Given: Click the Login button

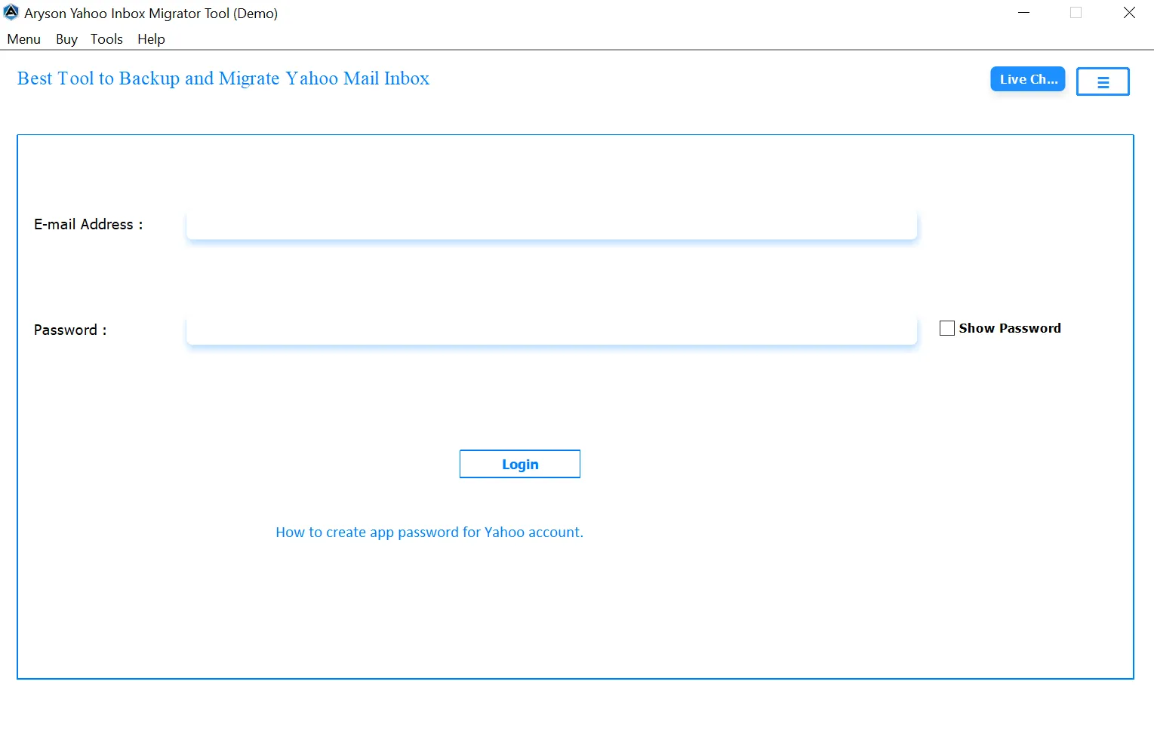Looking at the screenshot, I should (520, 464).
